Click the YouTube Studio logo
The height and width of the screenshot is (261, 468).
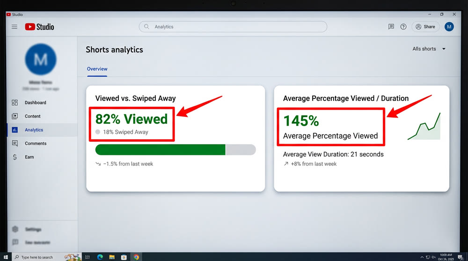pos(39,27)
